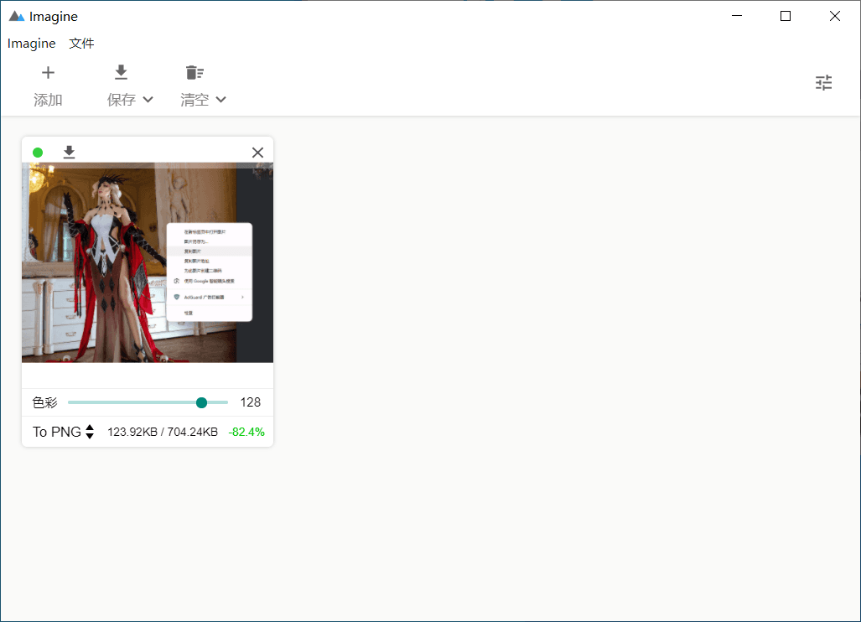The height and width of the screenshot is (622, 861).
Task: Change the To PNG format selector
Action: click(63, 432)
